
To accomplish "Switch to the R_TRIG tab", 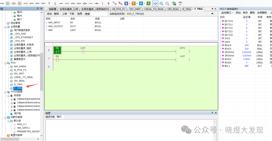I will pos(187,9).
